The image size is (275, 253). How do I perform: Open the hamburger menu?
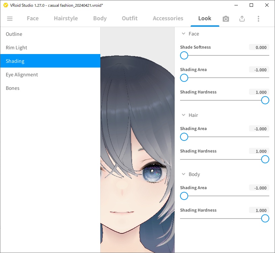10,19
